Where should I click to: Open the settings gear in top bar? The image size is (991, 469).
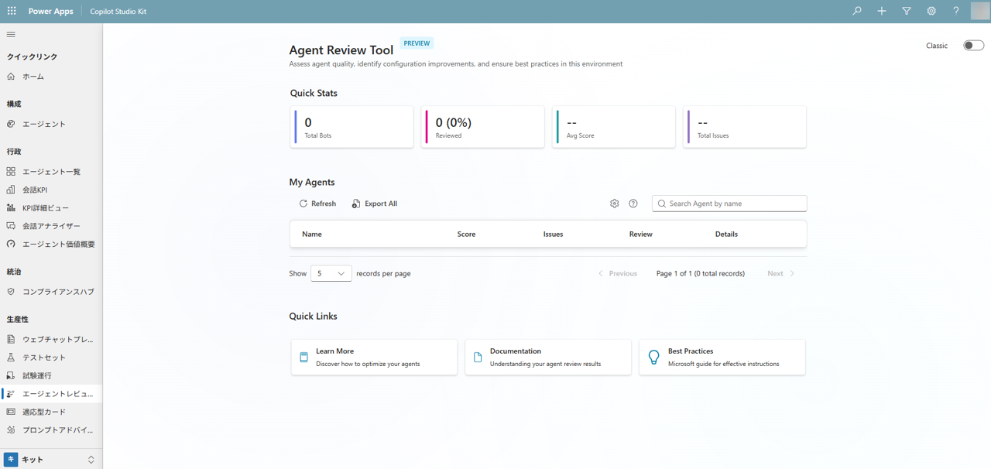pos(931,11)
